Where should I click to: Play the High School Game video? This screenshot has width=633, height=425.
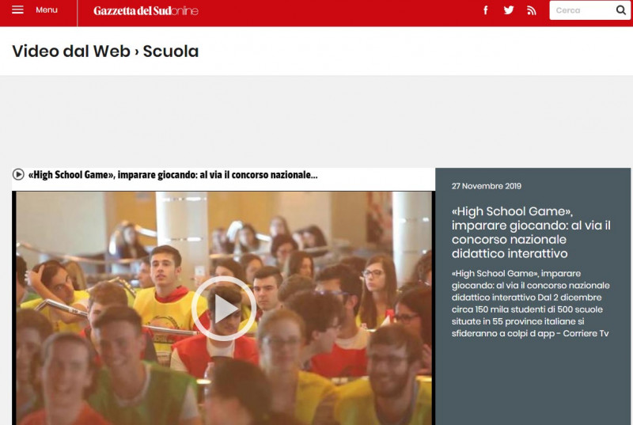coord(223,309)
